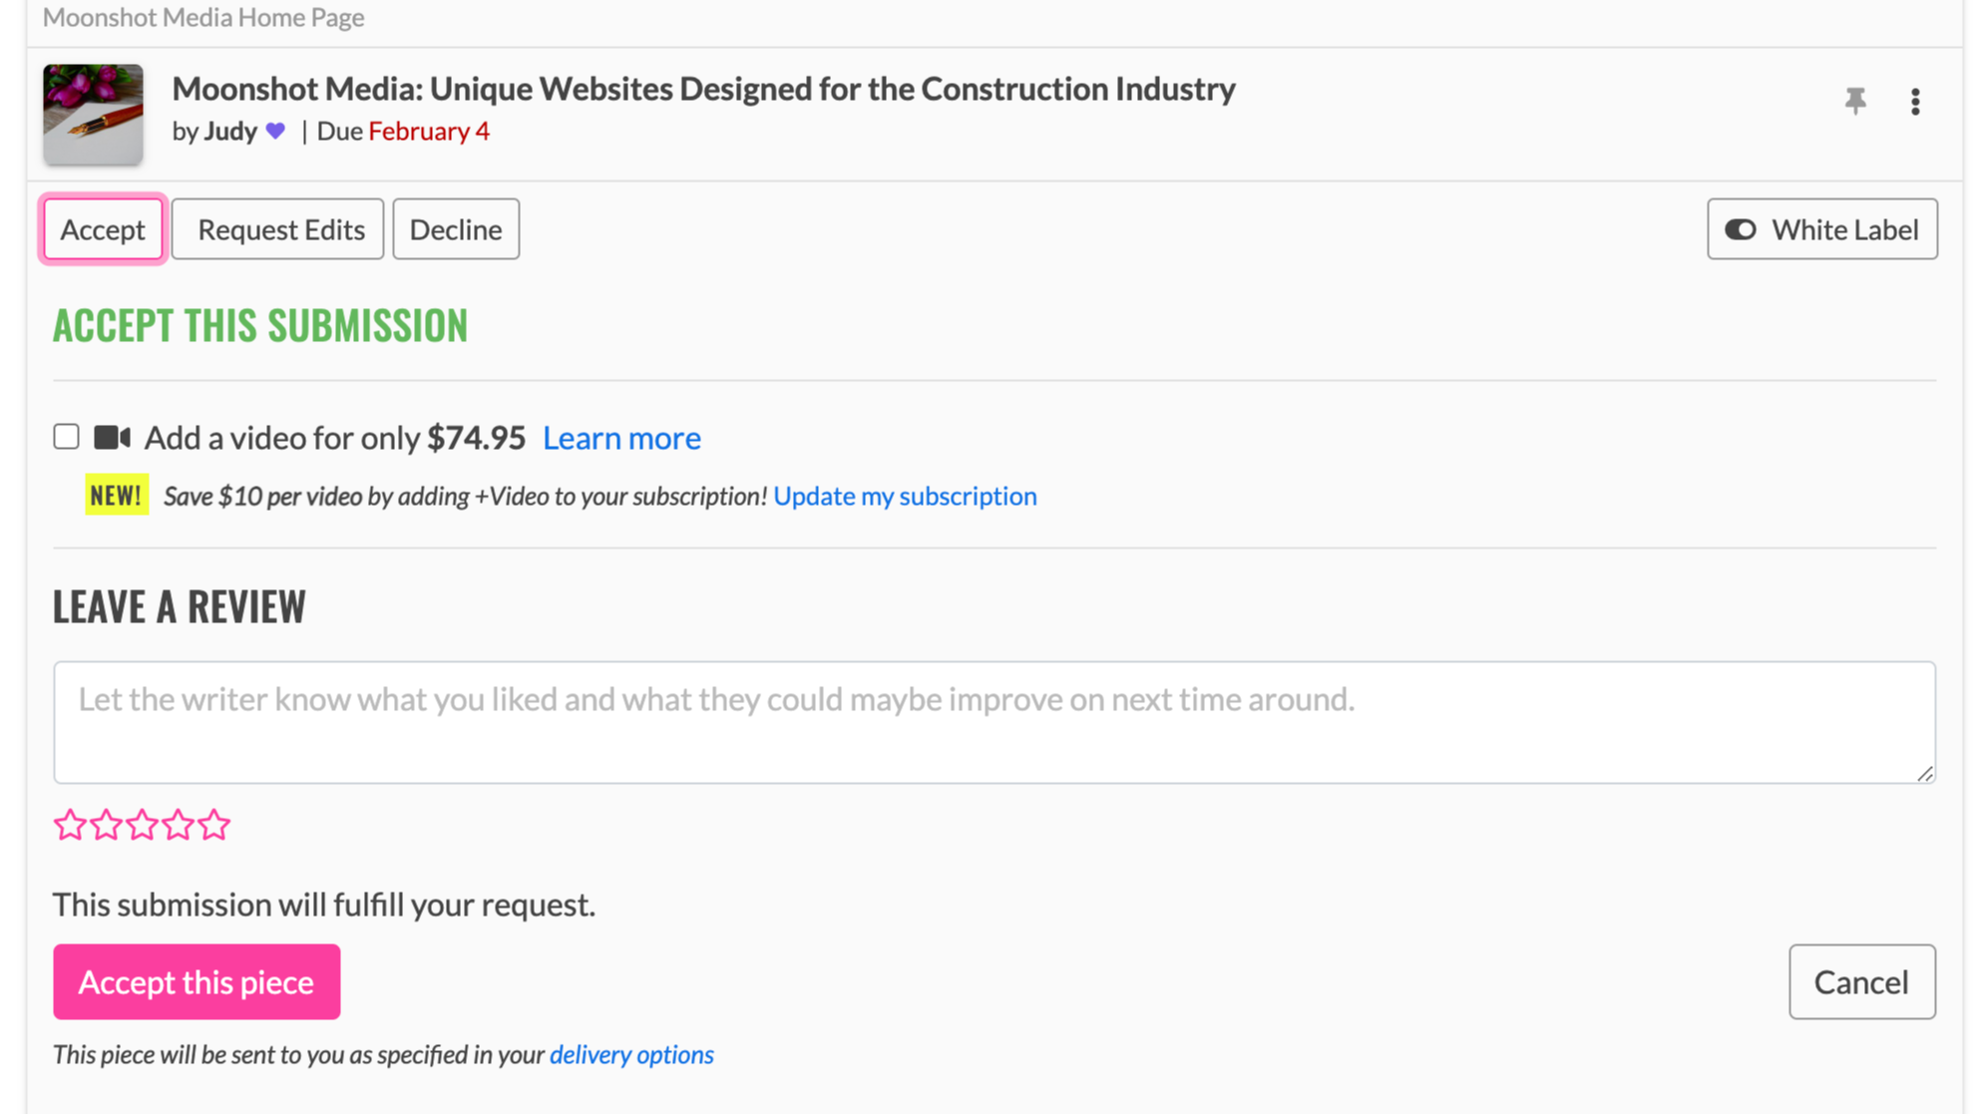
Task: Click the review text input field
Action: [x=991, y=720]
